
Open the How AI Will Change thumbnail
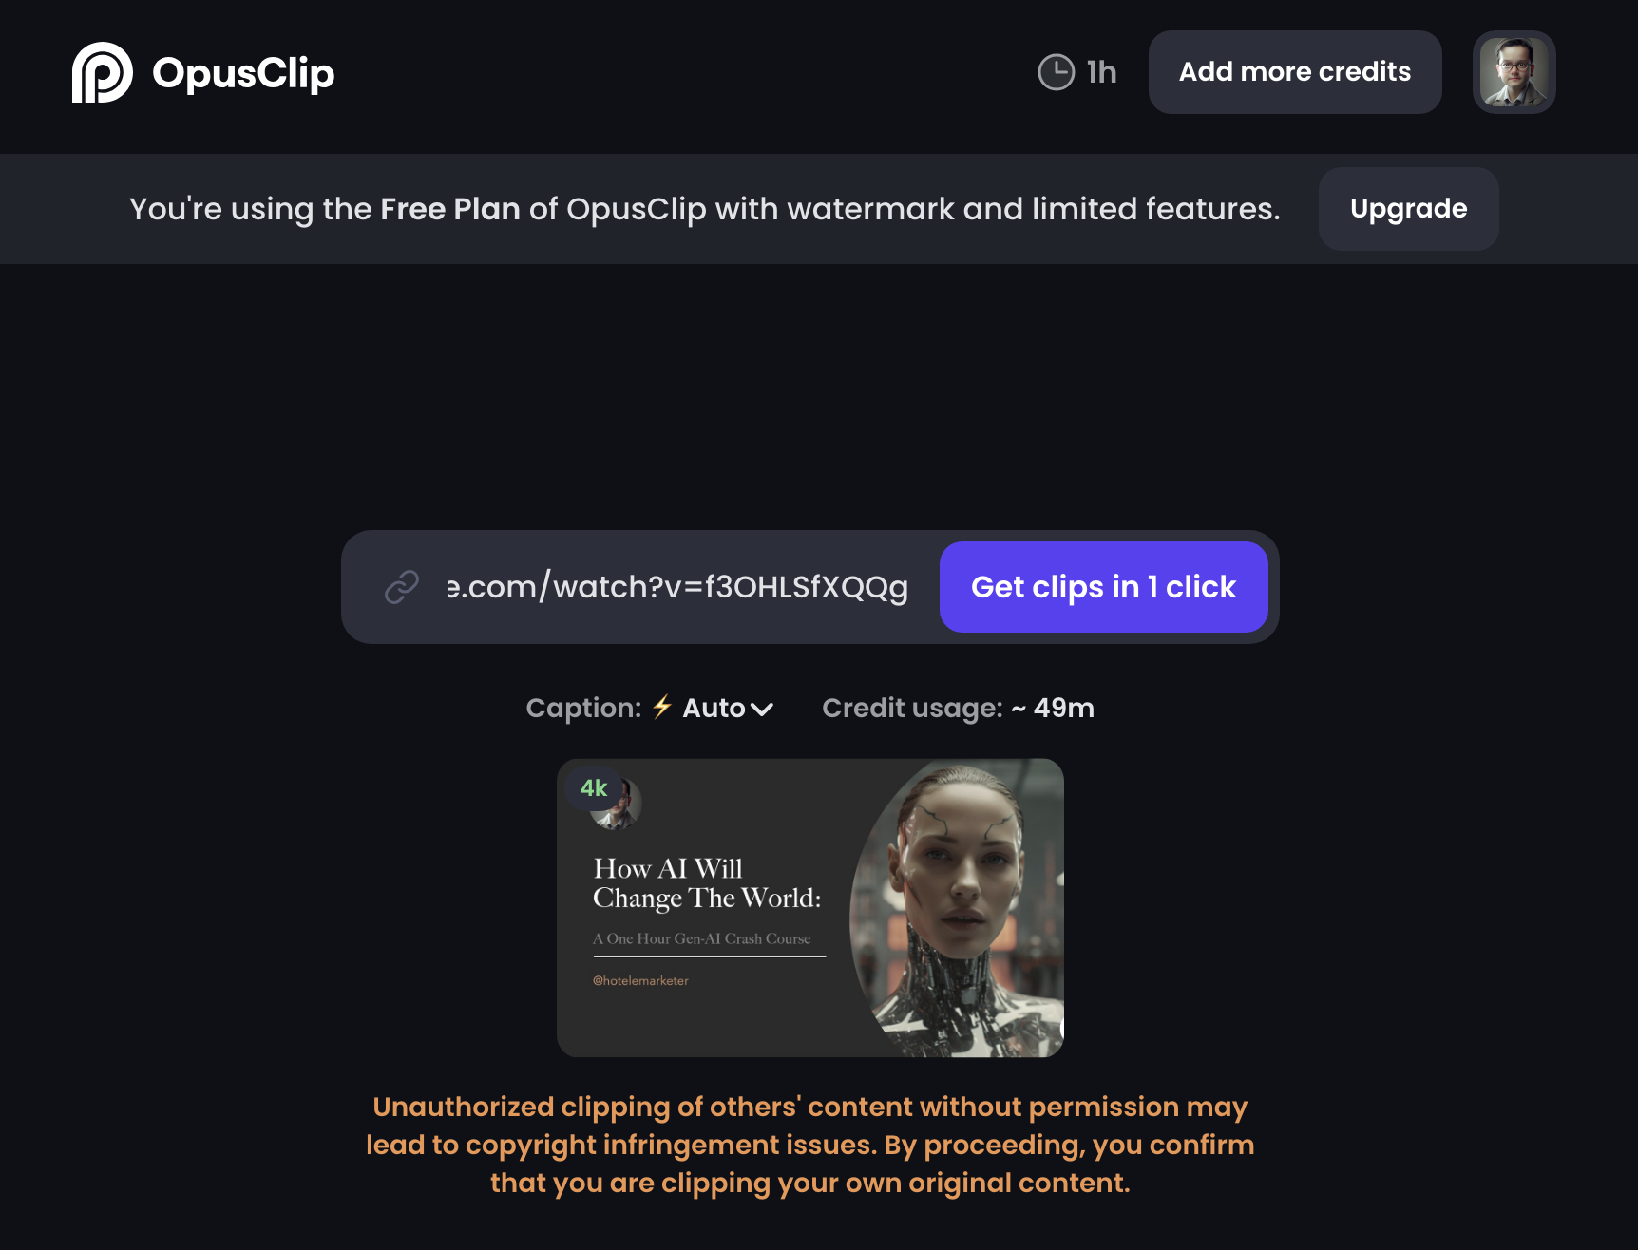click(809, 907)
